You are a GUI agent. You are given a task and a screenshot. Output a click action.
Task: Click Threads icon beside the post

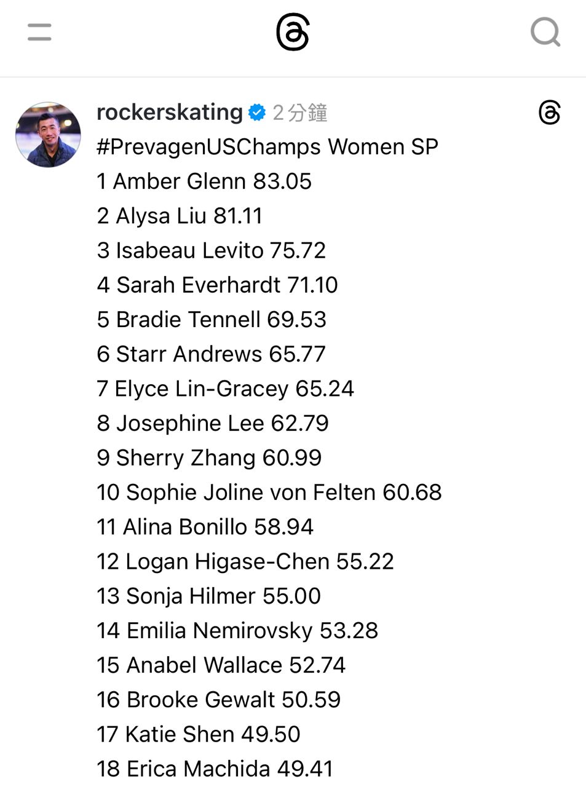point(549,113)
